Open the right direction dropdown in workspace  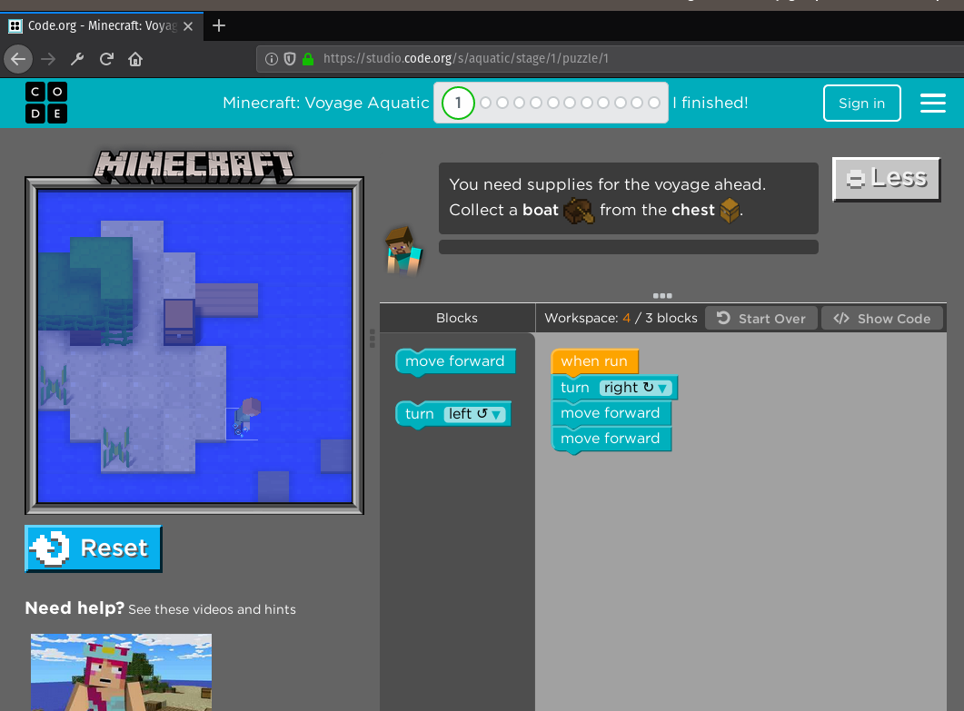point(635,388)
